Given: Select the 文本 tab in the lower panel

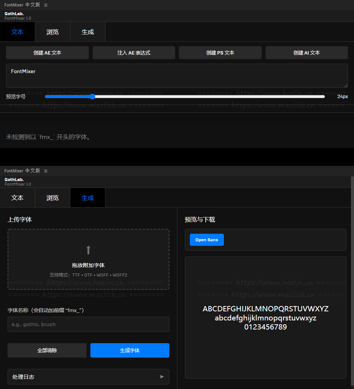Looking at the screenshot, I should pos(17,198).
